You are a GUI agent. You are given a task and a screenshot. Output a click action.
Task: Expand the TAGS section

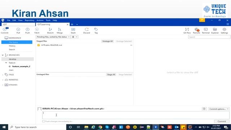(3, 75)
